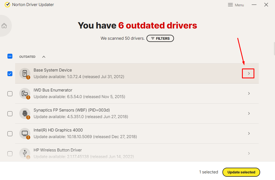Select the Synaptics FP Sensors checkbox
275x180 pixels.
tap(10, 114)
